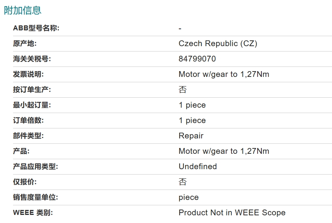Click the Undefined application type value
Image resolution: width=332 pixels, height=223 pixels.
tap(198, 166)
